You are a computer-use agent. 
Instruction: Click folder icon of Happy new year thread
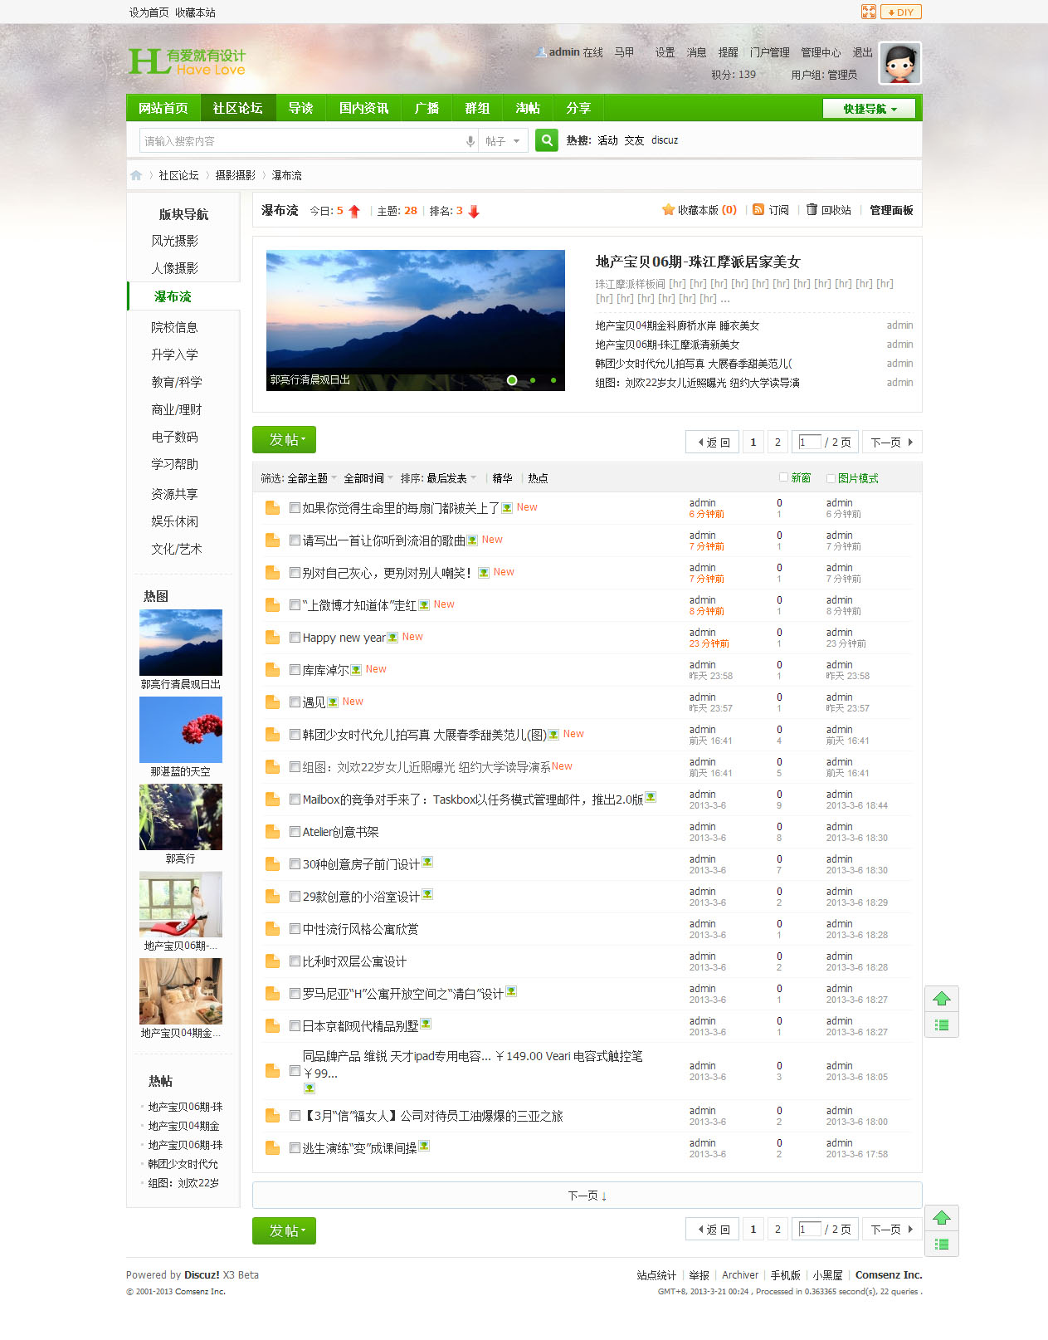[x=272, y=638]
